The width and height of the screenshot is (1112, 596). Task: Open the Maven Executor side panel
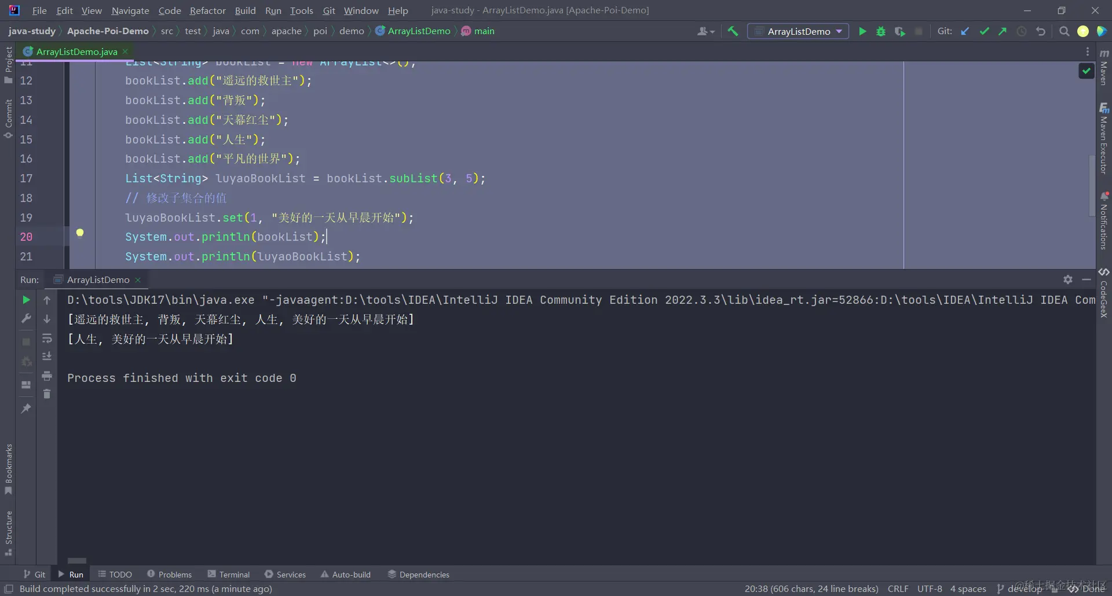tap(1104, 138)
